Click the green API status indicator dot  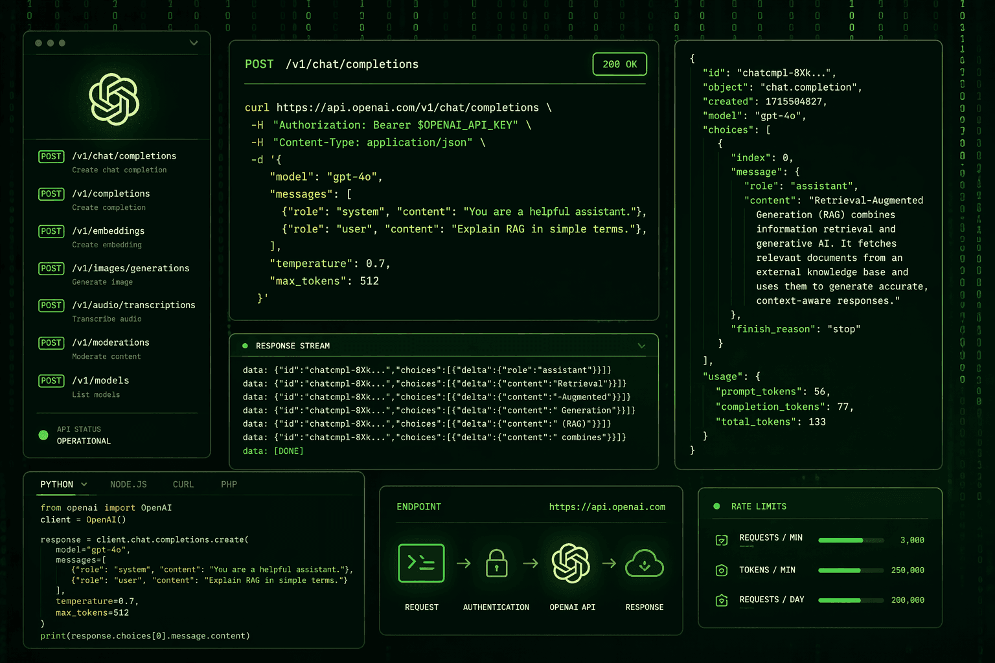point(43,435)
